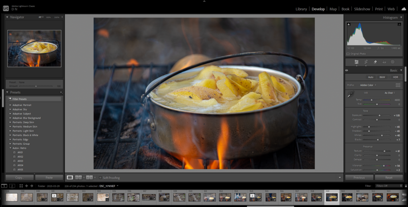
Task: Click the Auto tone button
Action: 371,77
